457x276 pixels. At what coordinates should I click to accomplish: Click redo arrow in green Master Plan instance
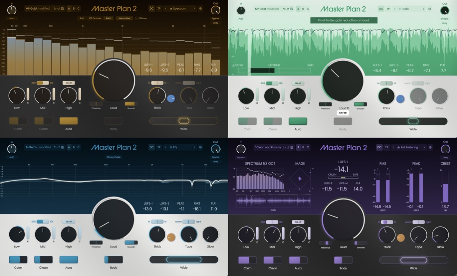tap(288, 9)
